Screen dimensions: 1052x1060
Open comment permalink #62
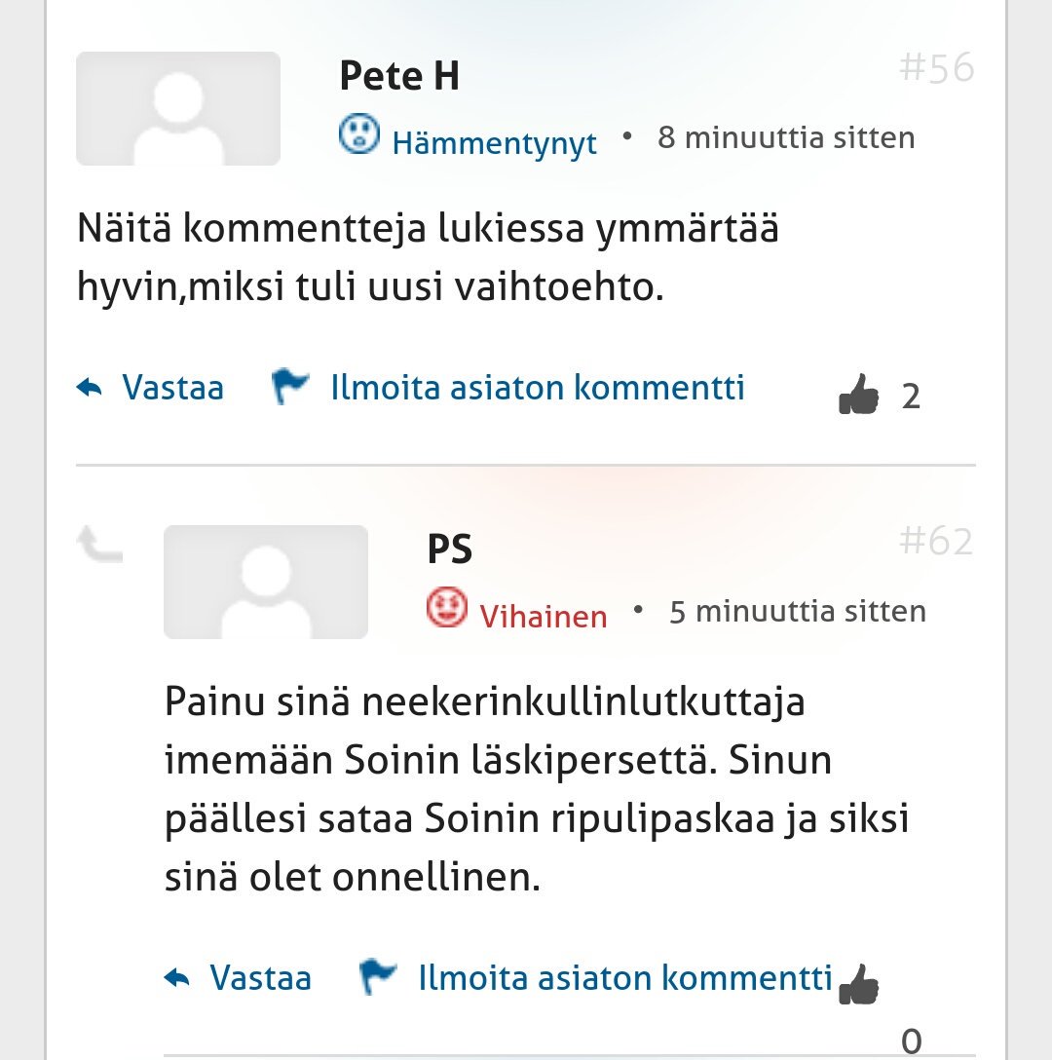(x=935, y=542)
